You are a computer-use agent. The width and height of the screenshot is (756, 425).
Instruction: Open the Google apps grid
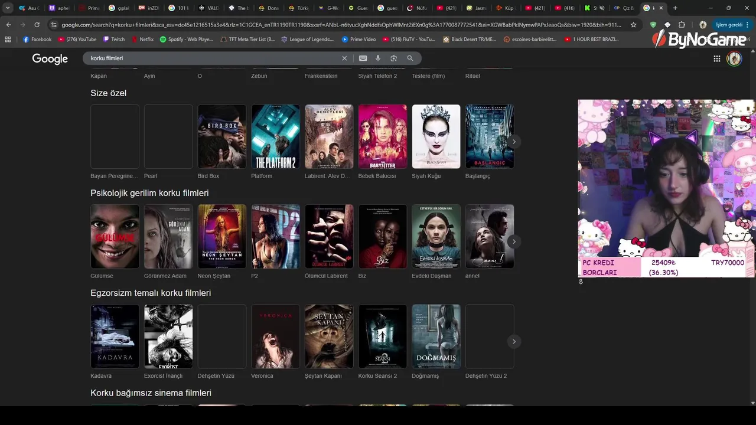click(x=716, y=58)
